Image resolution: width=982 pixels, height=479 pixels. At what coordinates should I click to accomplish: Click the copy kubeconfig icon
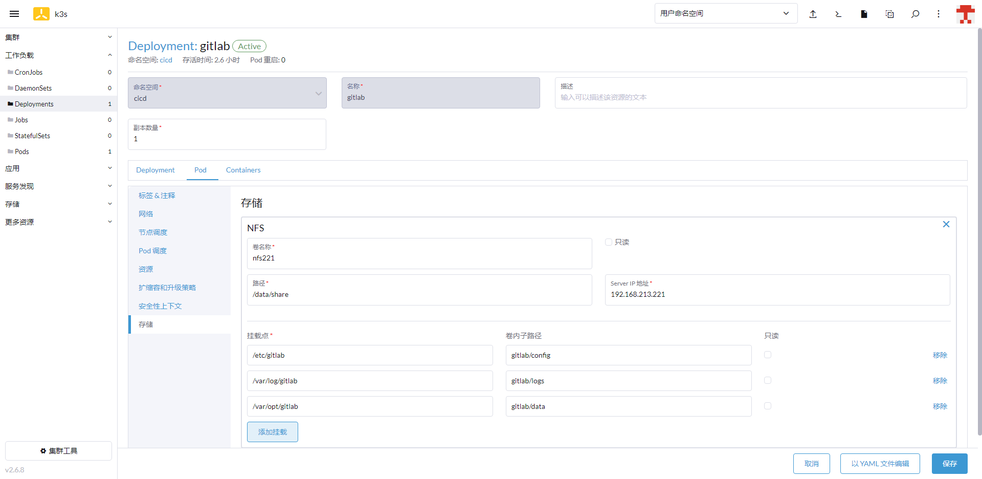pyautogui.click(x=889, y=14)
